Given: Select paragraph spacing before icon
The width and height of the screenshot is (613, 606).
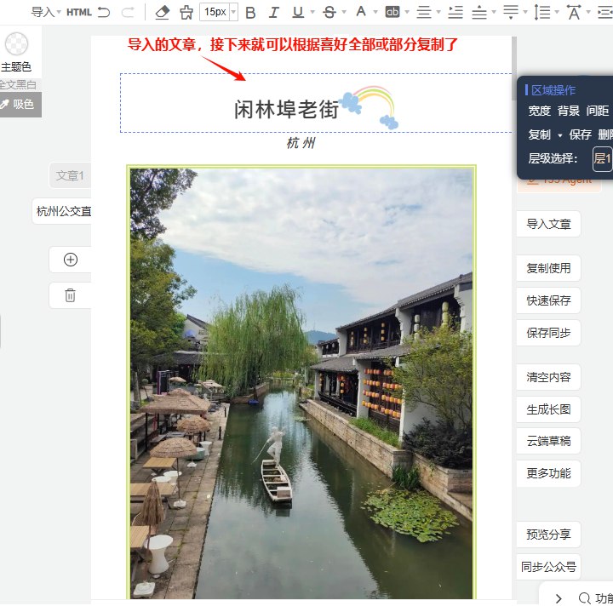Looking at the screenshot, I should [x=479, y=13].
